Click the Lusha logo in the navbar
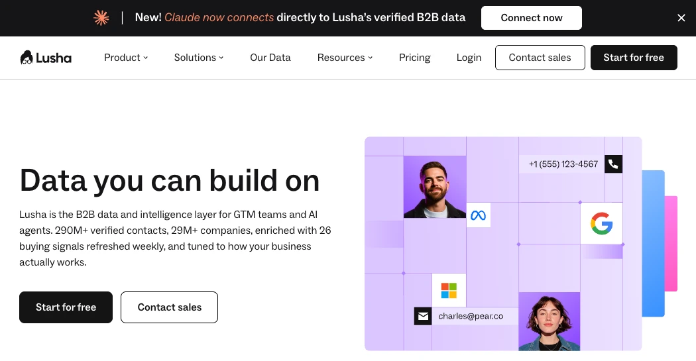This screenshot has width=696, height=361. tap(46, 58)
